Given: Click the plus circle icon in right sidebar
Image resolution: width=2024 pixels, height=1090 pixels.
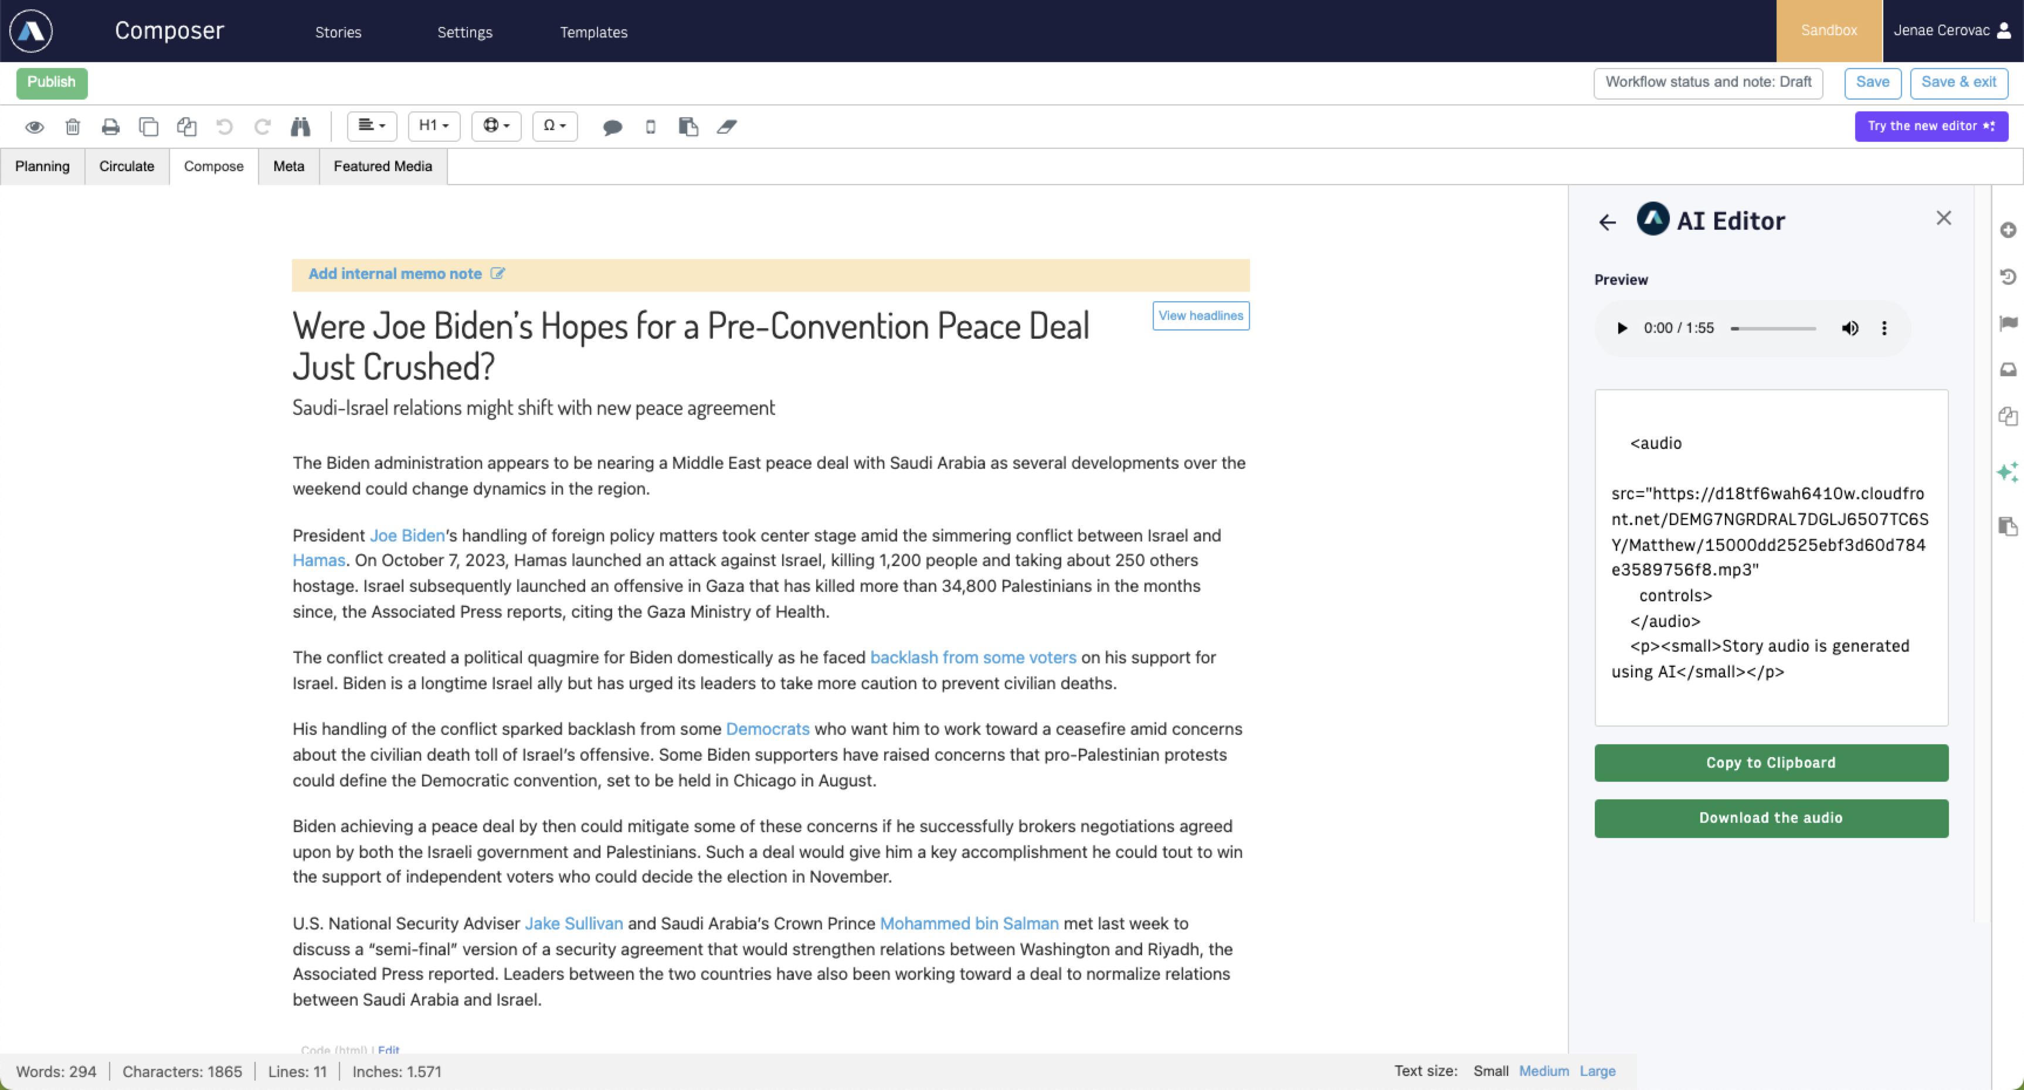Looking at the screenshot, I should tap(2008, 230).
